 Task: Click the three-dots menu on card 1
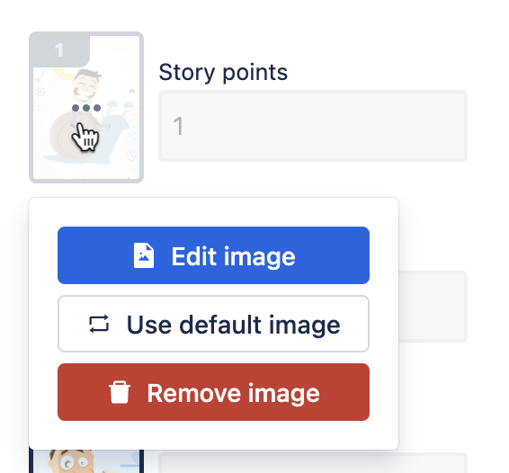86,108
